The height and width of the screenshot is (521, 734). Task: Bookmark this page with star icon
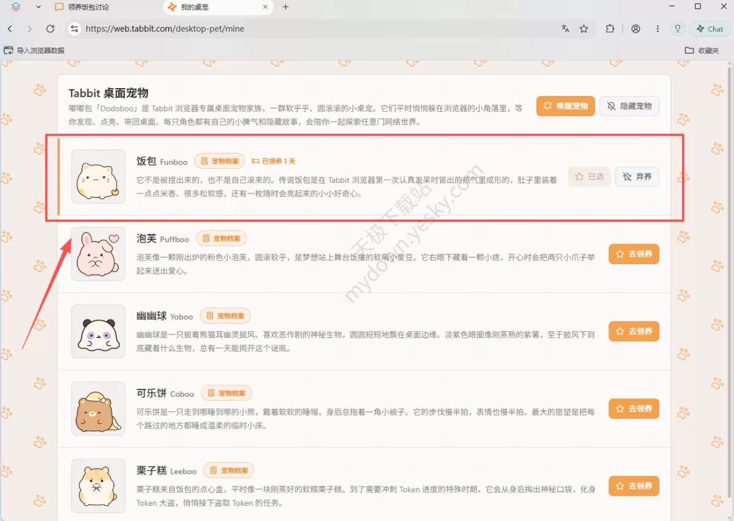tap(584, 29)
